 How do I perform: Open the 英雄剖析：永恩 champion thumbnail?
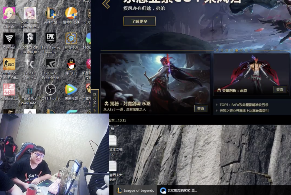coord(251,75)
